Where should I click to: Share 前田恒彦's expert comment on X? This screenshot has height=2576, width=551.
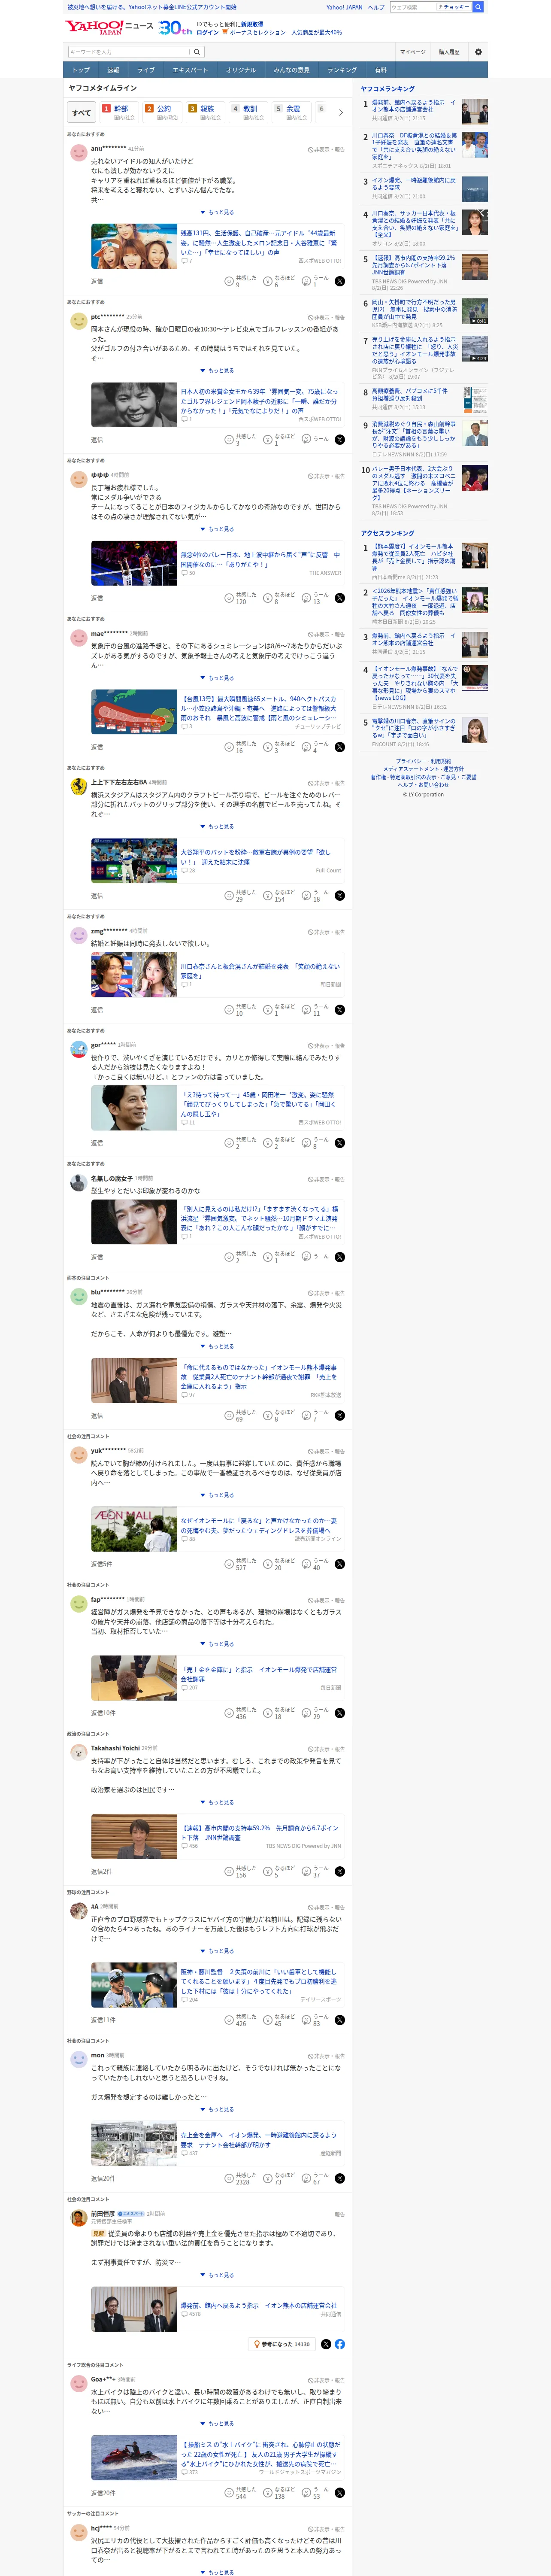tap(326, 2344)
